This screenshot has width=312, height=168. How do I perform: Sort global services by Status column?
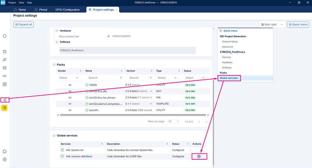point(188,144)
